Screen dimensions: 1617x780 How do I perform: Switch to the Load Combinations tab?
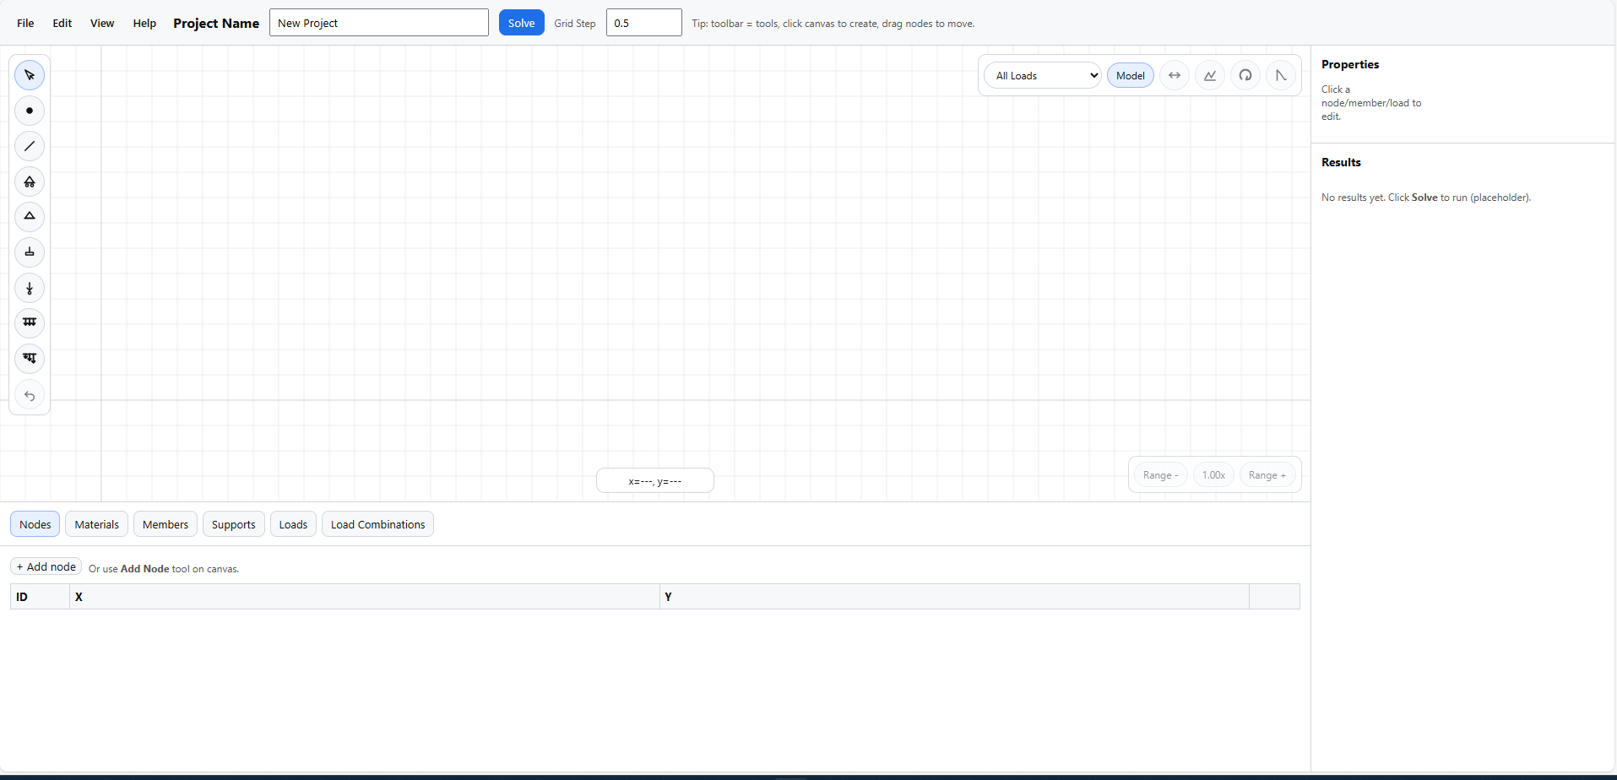377,523
